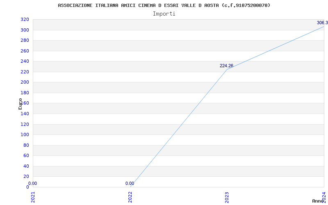328x205 pixels.
Task: Click the Anno x-axis title
Action: pyautogui.click(x=318, y=201)
